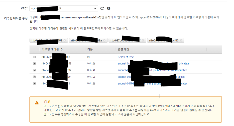This screenshot has width=234, height=126.
Task: Show VPC info tooltip icon
Action: [x=109, y=8]
